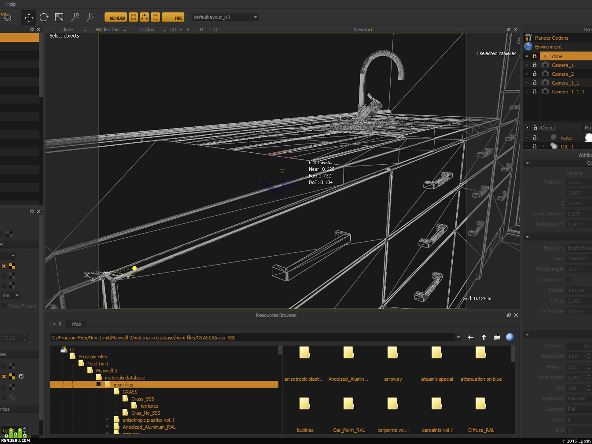
Task: Open the folder browse icon
Action: click(497, 337)
